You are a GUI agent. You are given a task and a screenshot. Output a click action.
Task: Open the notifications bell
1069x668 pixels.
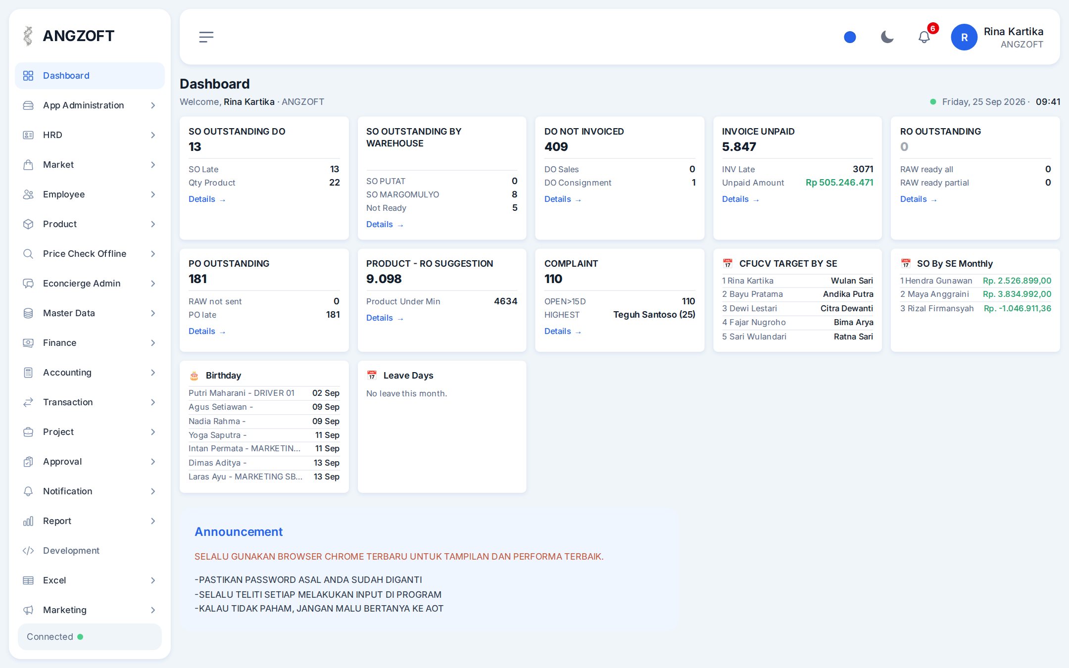(x=924, y=37)
